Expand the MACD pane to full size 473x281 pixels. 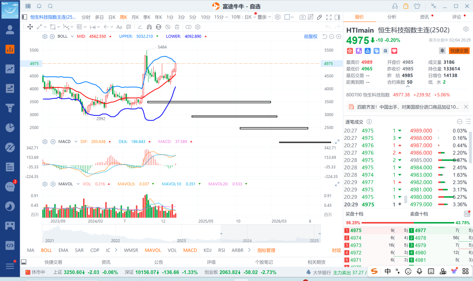coord(337,142)
